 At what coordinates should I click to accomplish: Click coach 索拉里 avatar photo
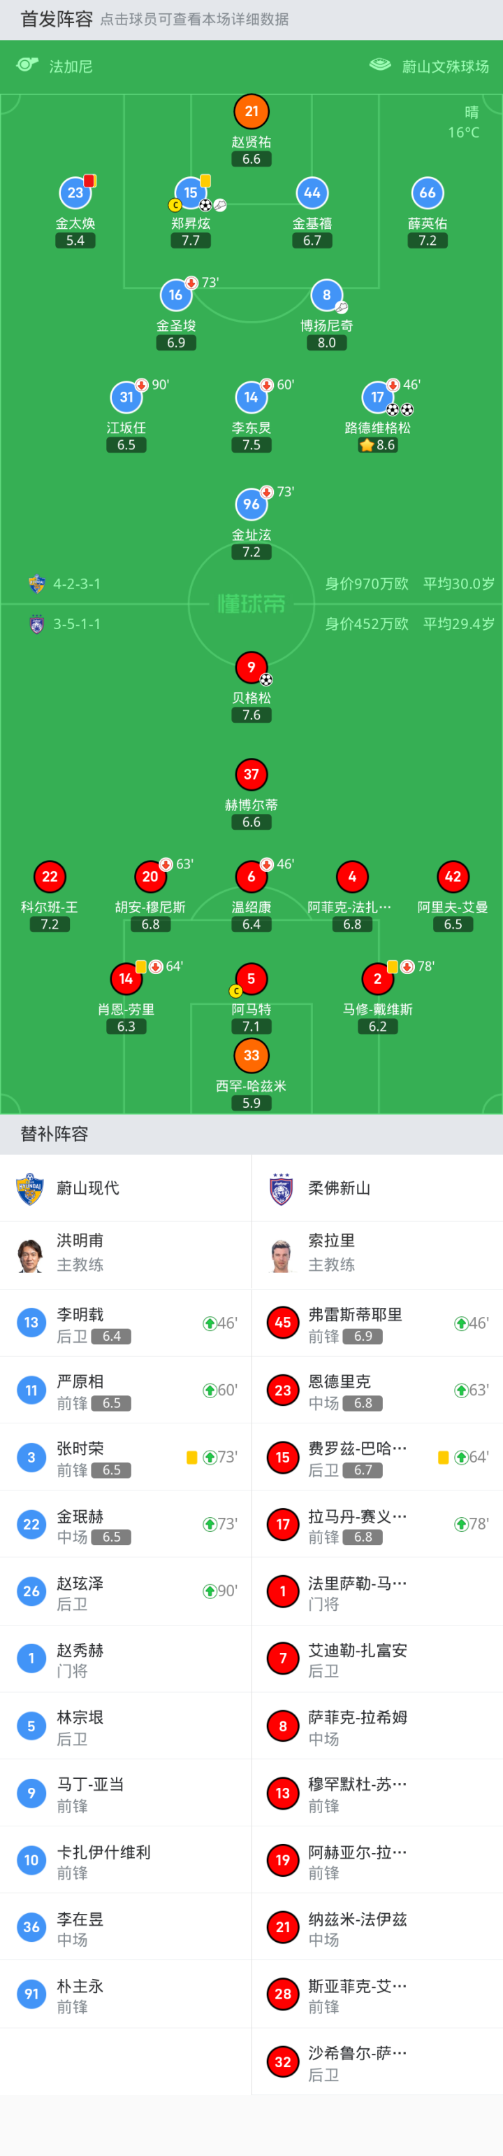[x=282, y=1255]
